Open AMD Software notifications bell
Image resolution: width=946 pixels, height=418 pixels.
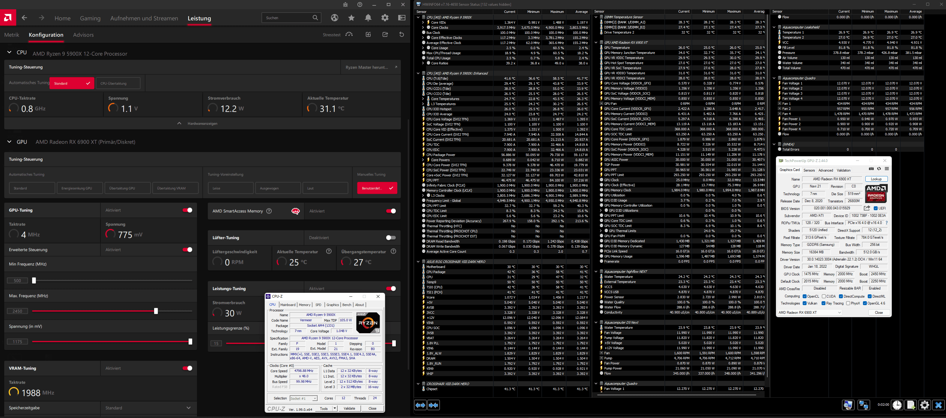tap(368, 18)
